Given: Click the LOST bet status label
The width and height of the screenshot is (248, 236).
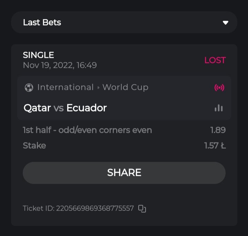Looking at the screenshot, I should [x=215, y=60].
